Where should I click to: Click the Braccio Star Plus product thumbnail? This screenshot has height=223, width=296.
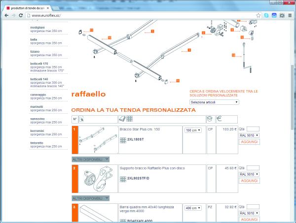click(98, 140)
